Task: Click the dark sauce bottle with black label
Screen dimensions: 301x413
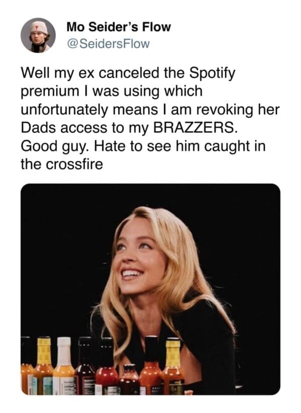Action: tap(85, 367)
